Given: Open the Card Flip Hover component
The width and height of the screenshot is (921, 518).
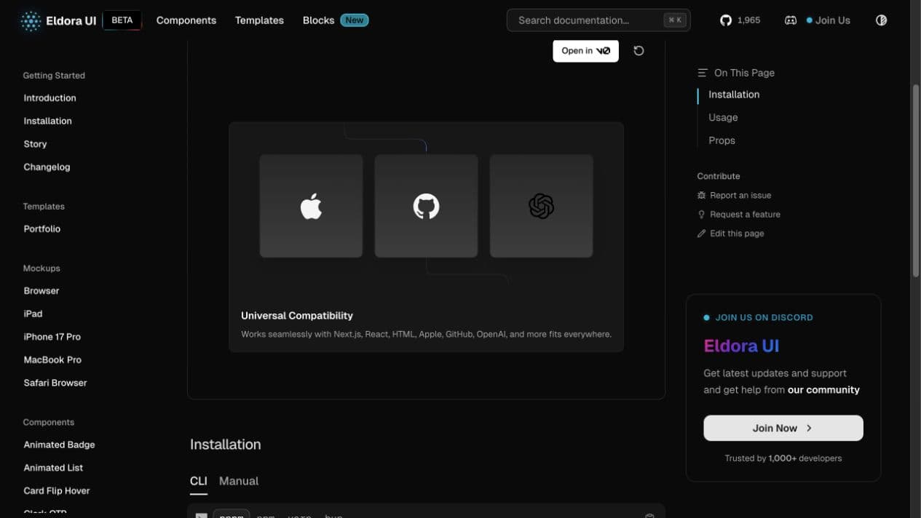Looking at the screenshot, I should coord(57,490).
